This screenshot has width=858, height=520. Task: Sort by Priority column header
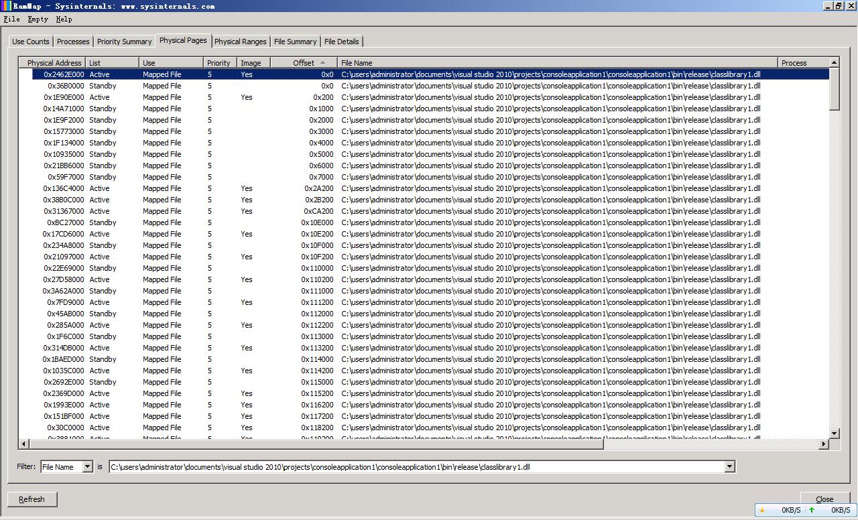pos(221,63)
